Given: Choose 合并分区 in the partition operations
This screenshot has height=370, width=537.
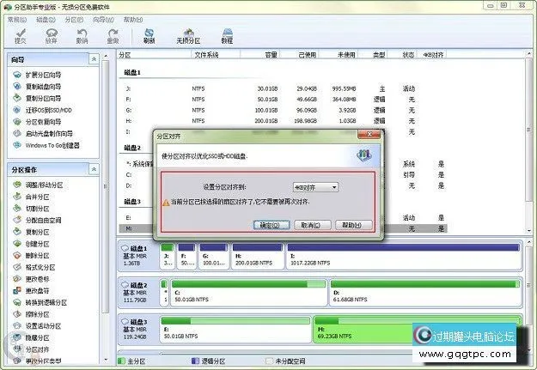Looking at the screenshot, I should pyautogui.click(x=37, y=197).
